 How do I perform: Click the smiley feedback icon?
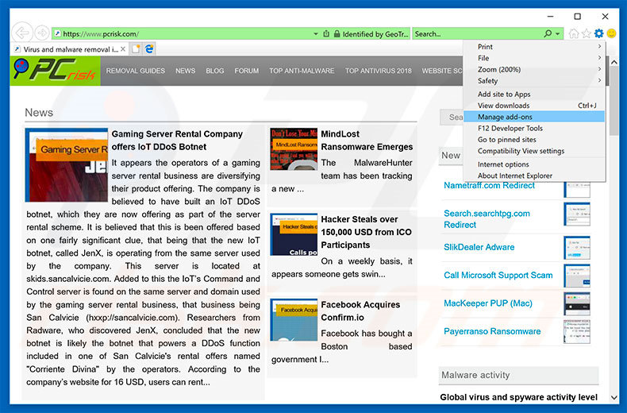pos(611,33)
